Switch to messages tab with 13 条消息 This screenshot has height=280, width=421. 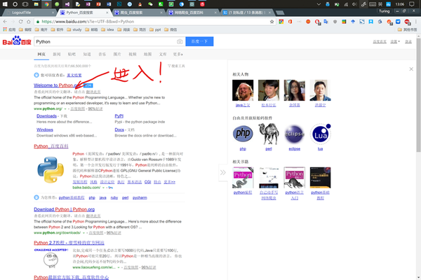pyautogui.click(x=247, y=13)
